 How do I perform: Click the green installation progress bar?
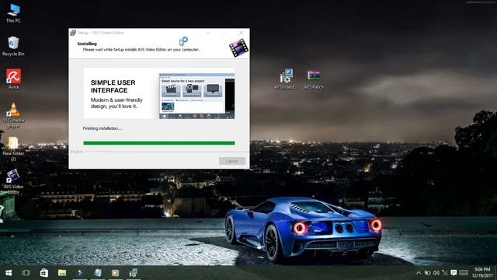coord(158,143)
